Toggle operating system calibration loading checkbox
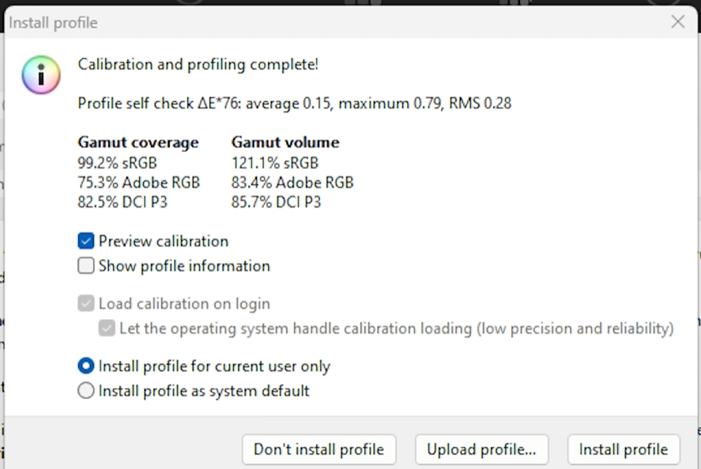This screenshot has width=701, height=469. click(107, 328)
